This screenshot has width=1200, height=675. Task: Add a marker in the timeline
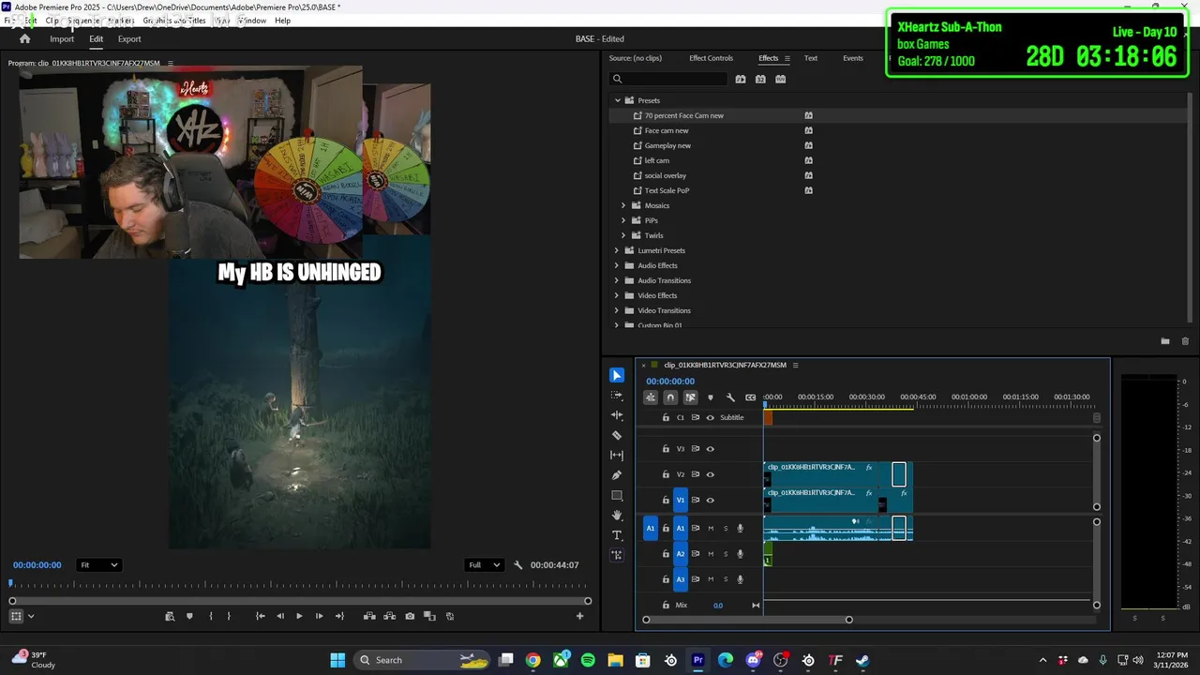pos(710,397)
